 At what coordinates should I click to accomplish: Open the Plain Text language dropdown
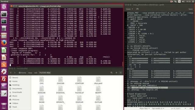(144, 108)
